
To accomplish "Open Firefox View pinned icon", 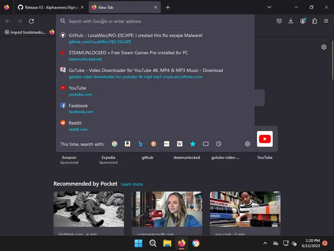I will click(x=7, y=7).
